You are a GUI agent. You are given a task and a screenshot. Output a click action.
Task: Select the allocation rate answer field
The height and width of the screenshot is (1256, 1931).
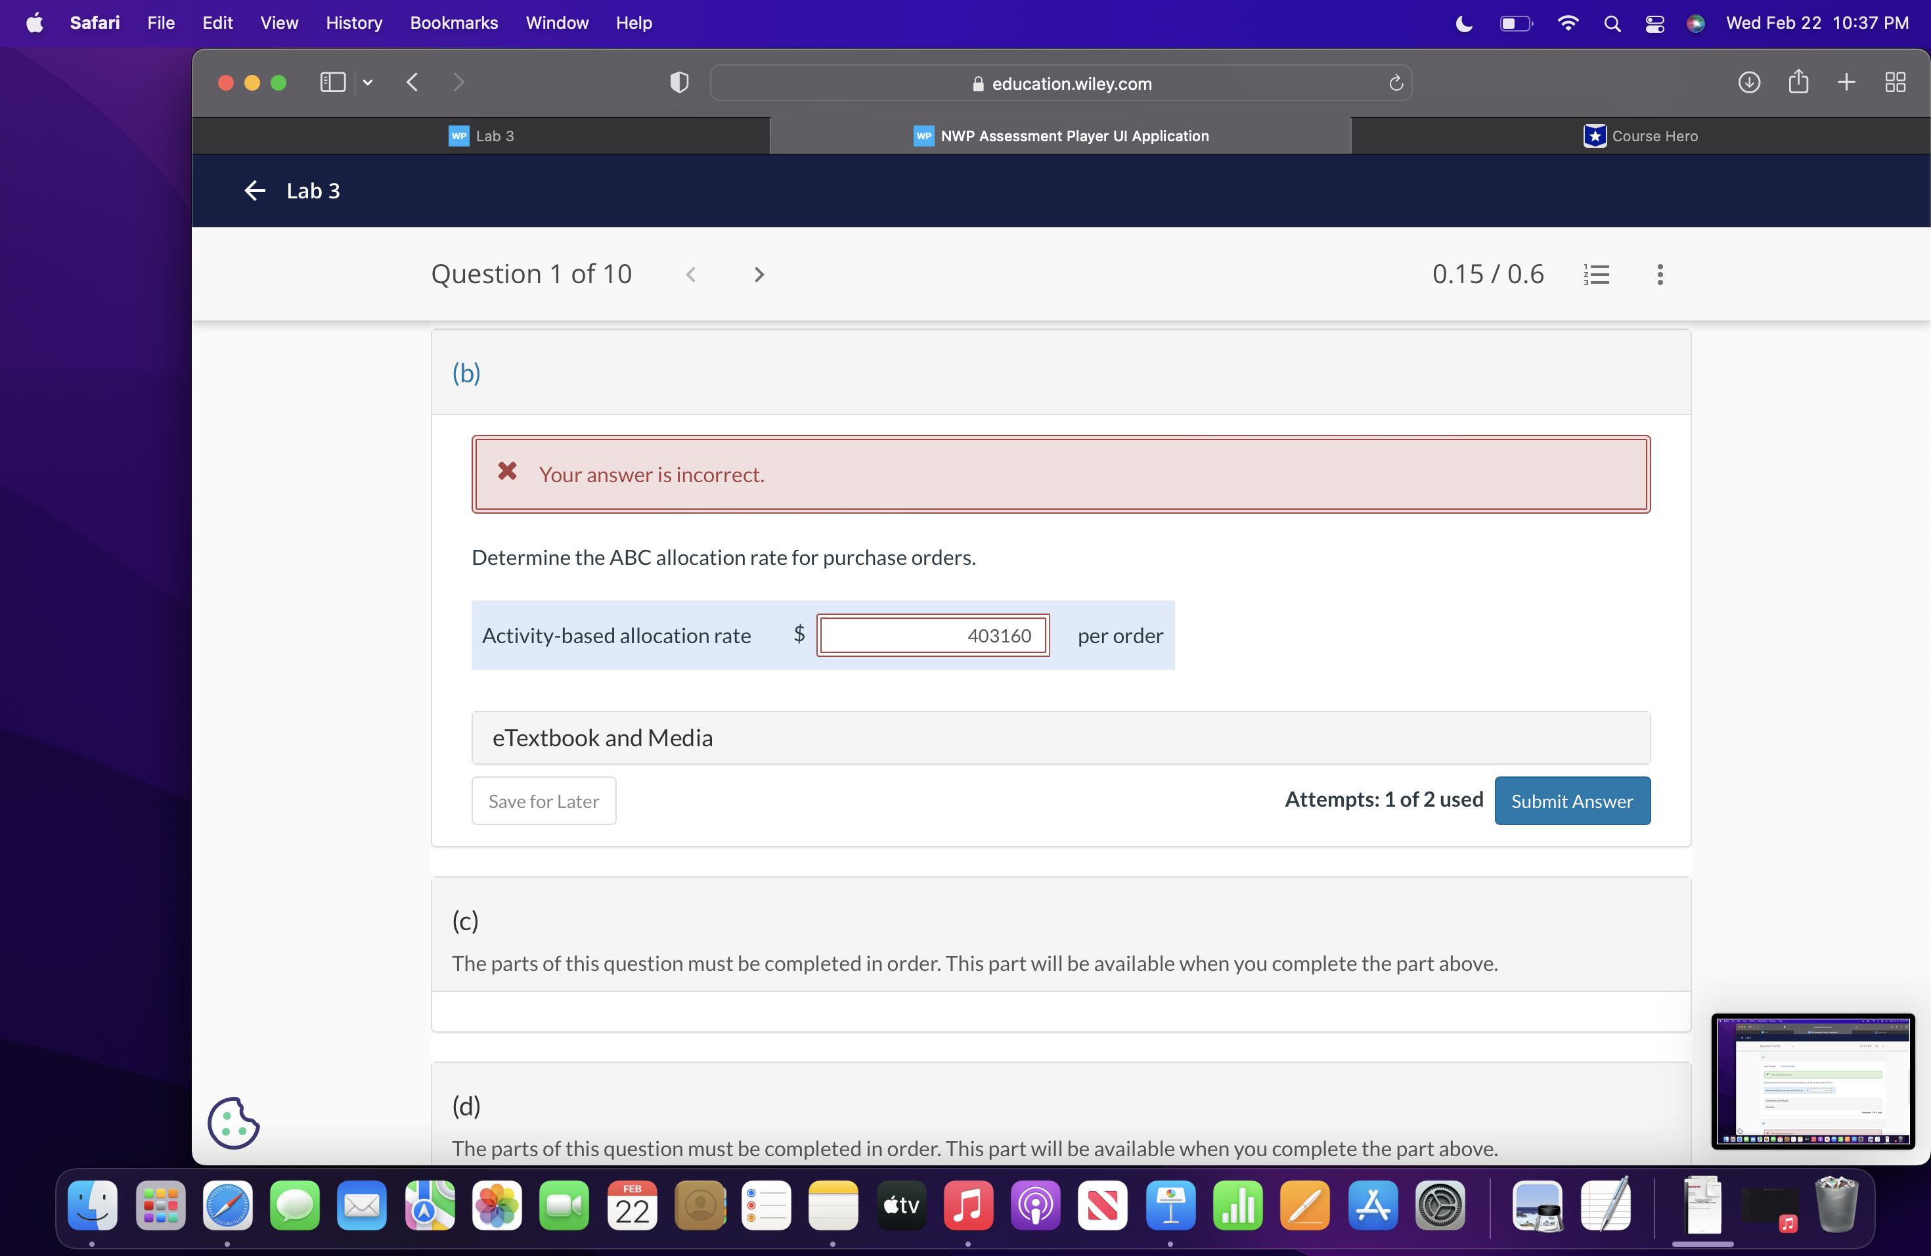click(932, 635)
